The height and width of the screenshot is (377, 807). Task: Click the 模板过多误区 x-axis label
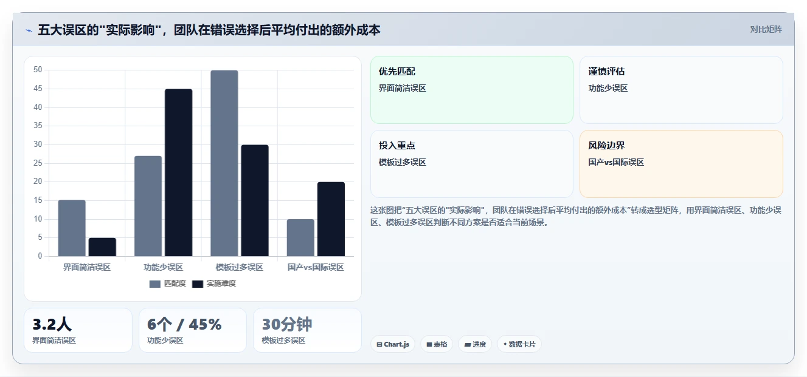coord(240,267)
